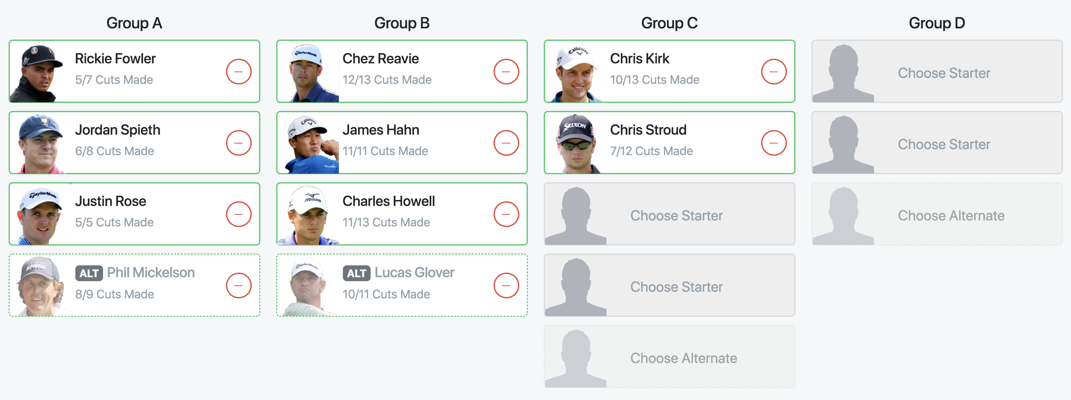Click minus icon beside Chris Kirk
This screenshot has width=1071, height=400.
(x=774, y=71)
